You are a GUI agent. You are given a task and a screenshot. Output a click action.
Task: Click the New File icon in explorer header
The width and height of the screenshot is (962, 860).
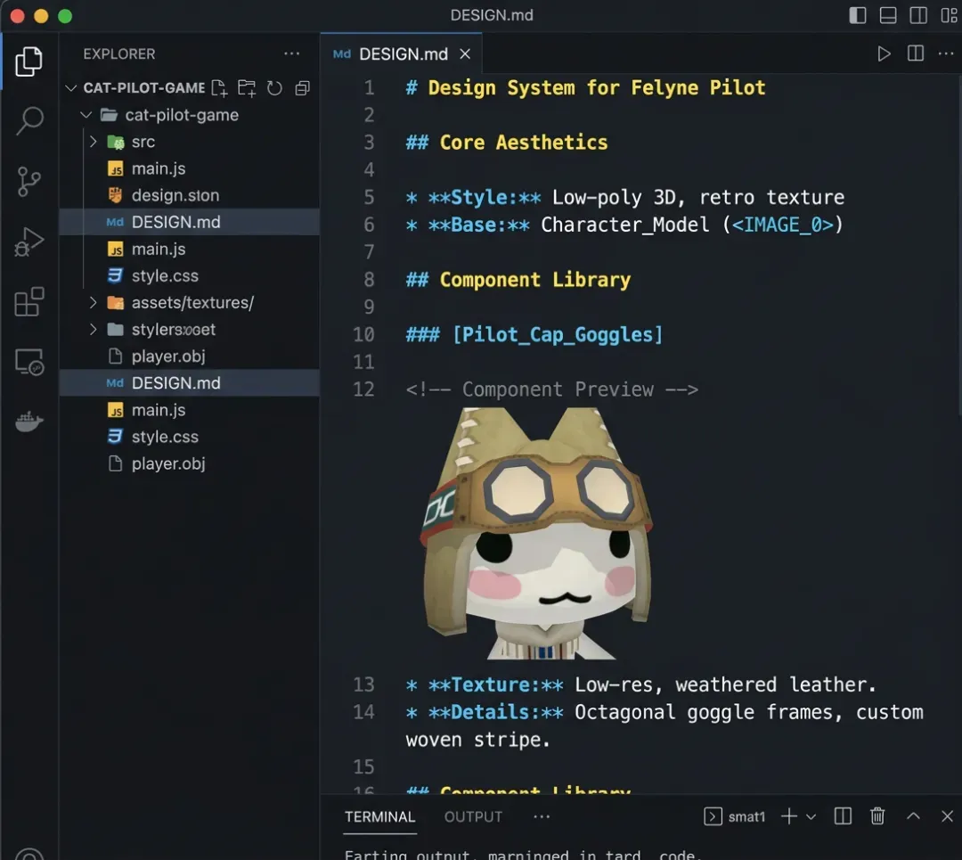tap(219, 88)
